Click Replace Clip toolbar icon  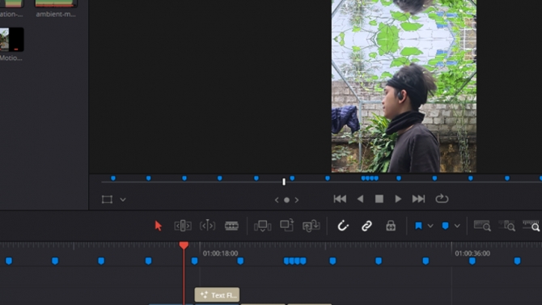pos(311,226)
